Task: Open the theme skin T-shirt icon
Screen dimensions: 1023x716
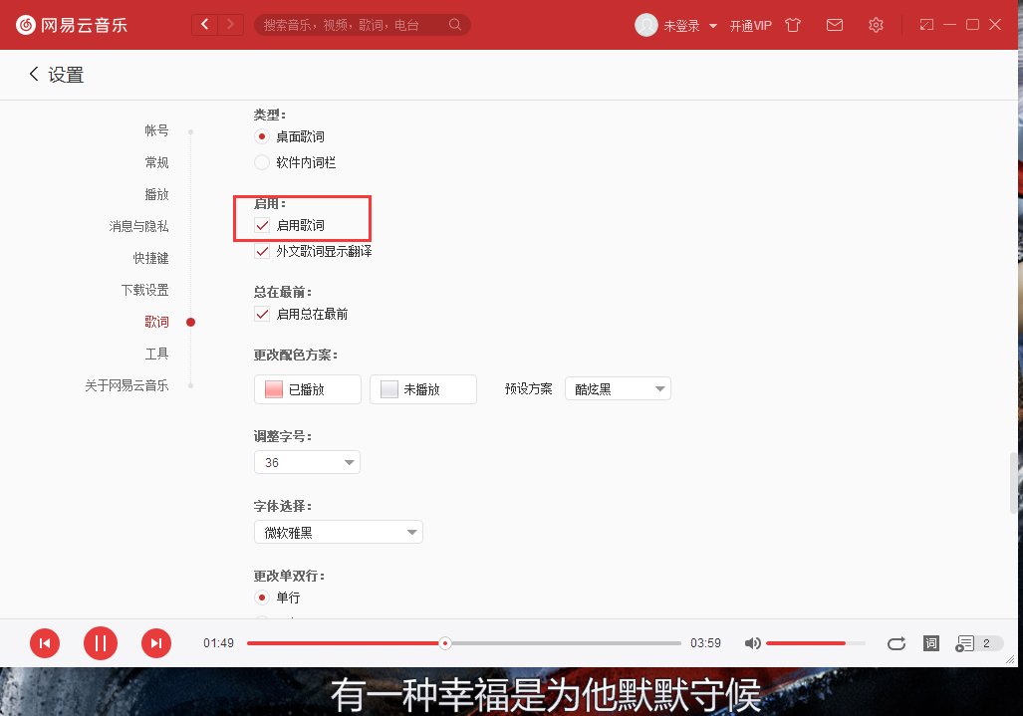Action: pos(793,24)
